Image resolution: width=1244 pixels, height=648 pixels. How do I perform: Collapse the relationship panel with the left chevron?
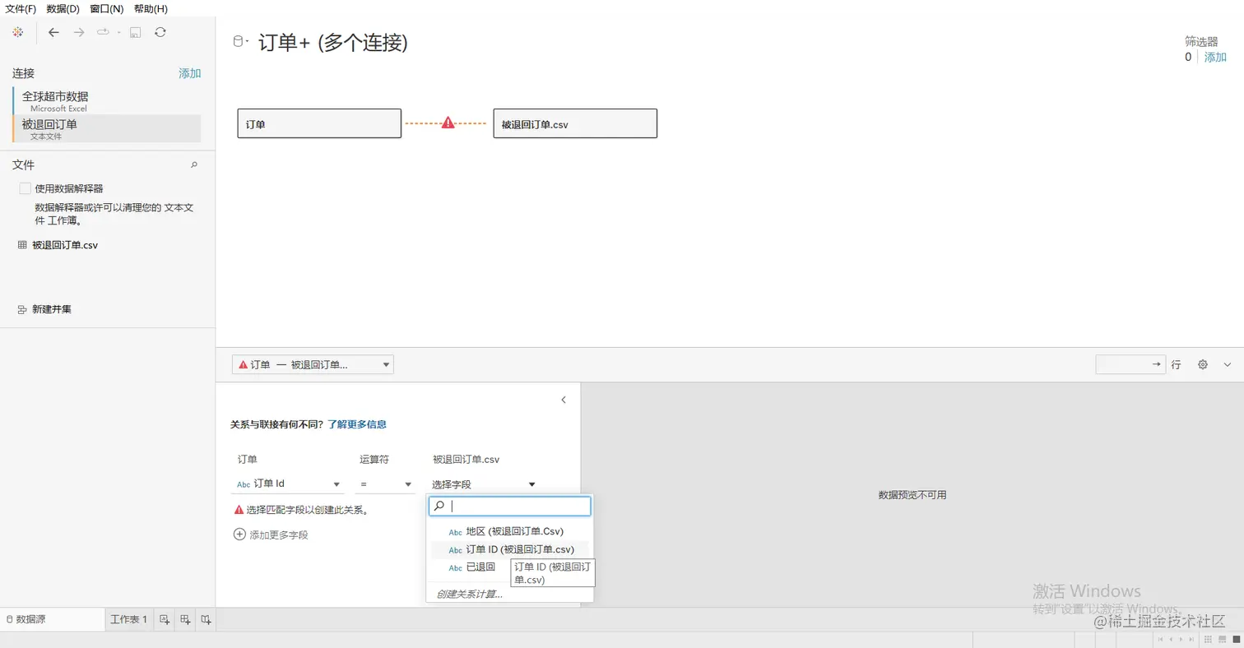click(x=564, y=400)
